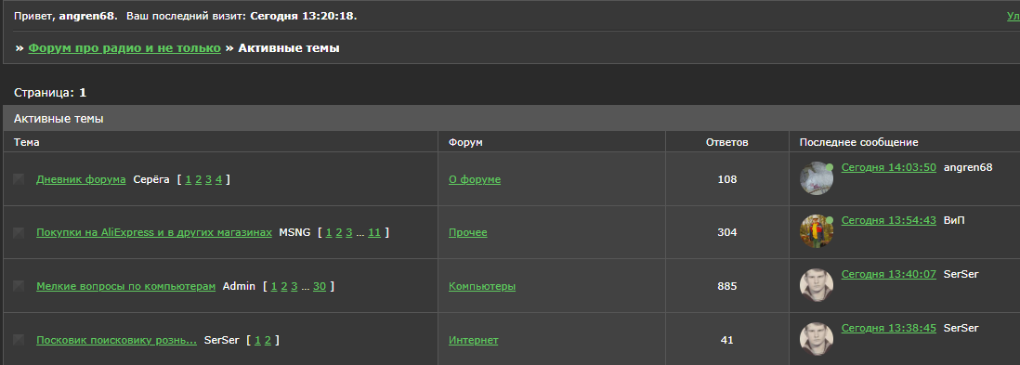The image size is (1020, 365).
Task: Open the Дневник форума topic
Action: point(82,179)
